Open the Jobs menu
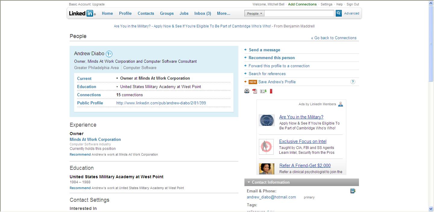The height and width of the screenshot is (212, 434). 184,13
